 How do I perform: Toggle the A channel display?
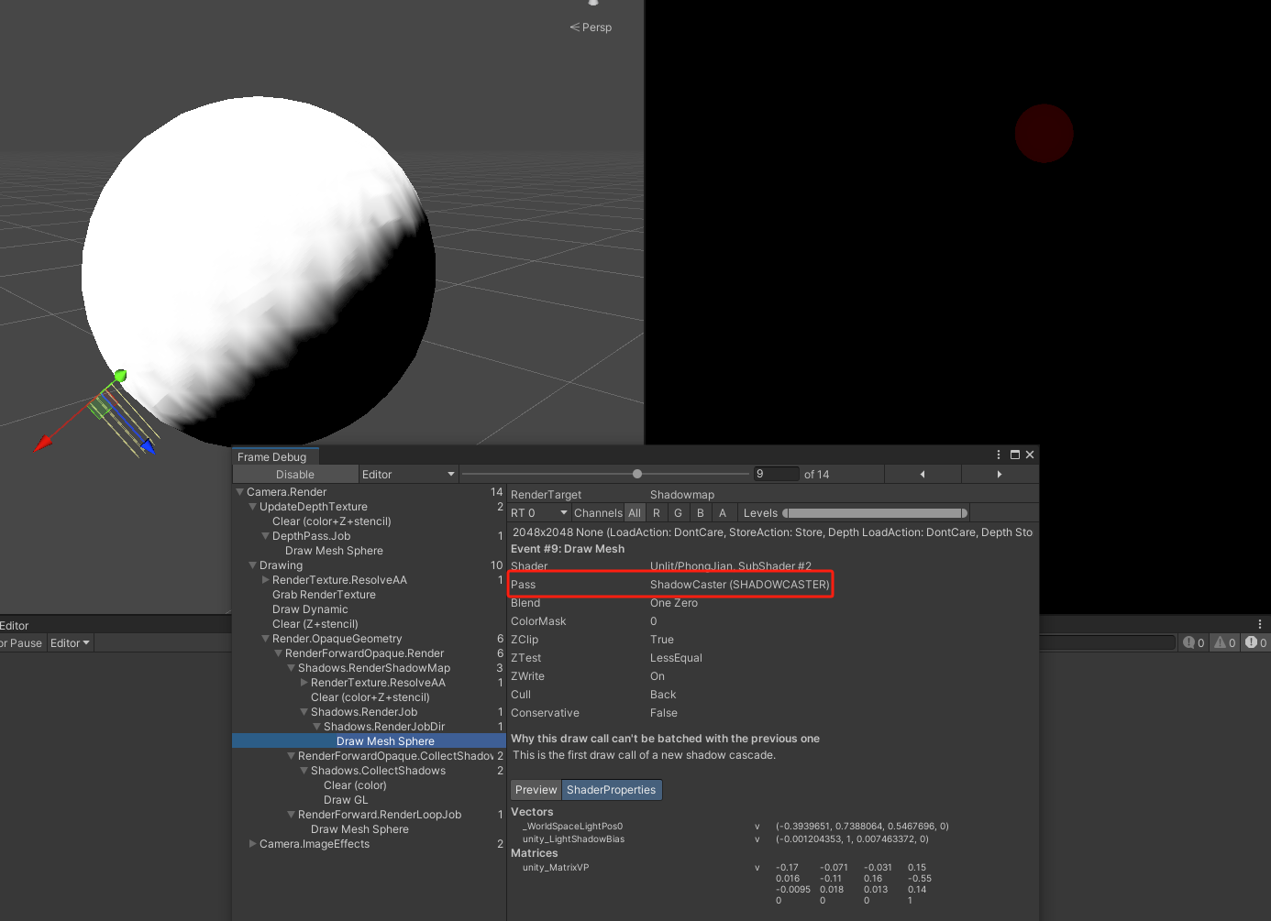(x=723, y=513)
